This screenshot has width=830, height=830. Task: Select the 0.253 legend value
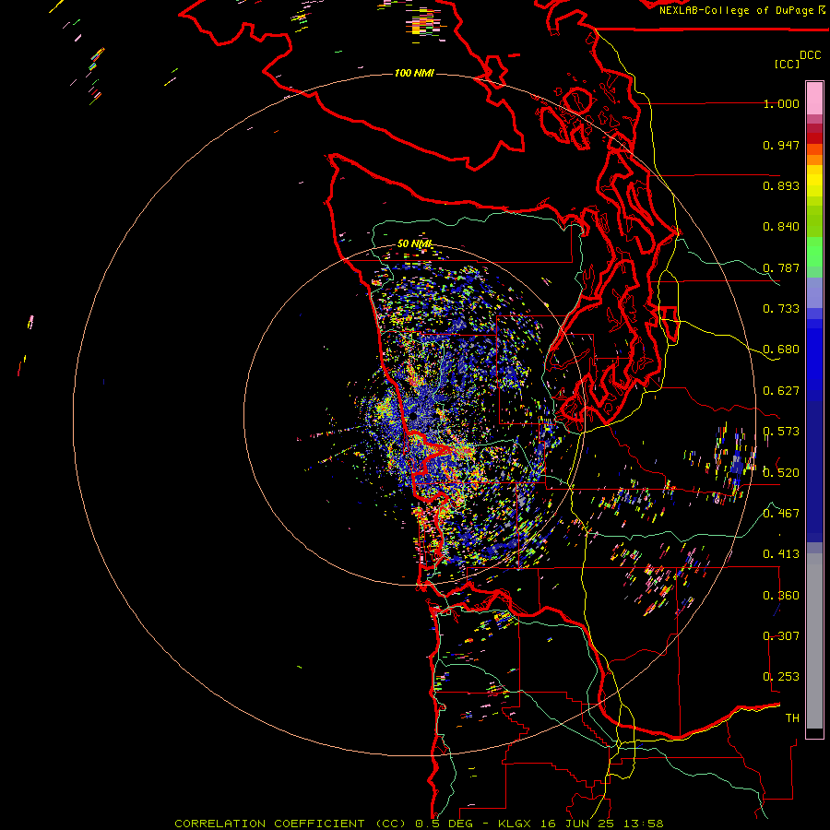point(781,677)
